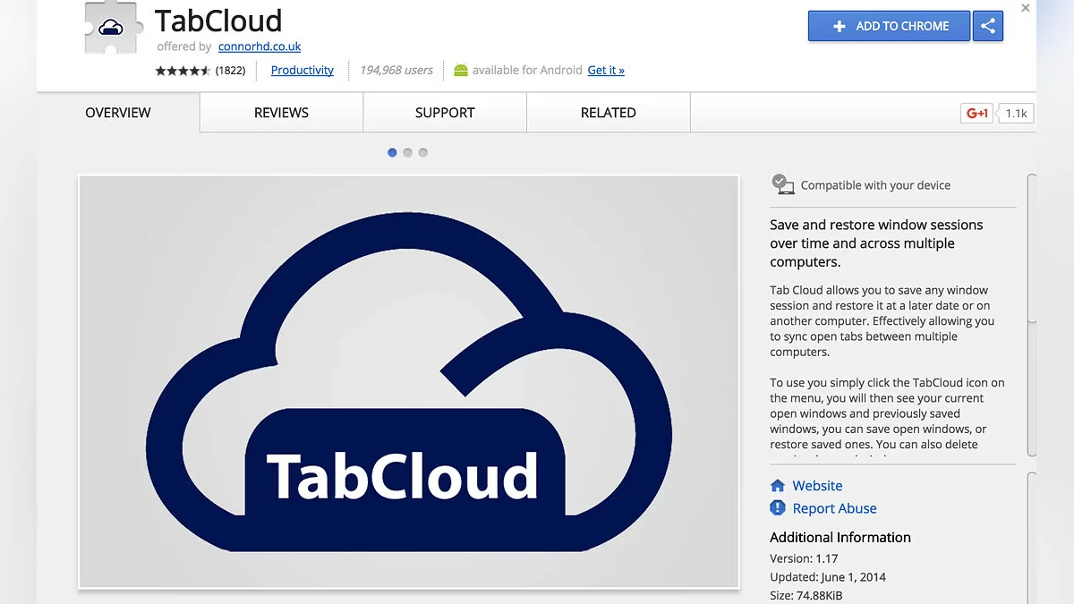The width and height of the screenshot is (1074, 604).
Task: Click the 'Updated: June 1, 2014' text
Action: [x=828, y=577]
